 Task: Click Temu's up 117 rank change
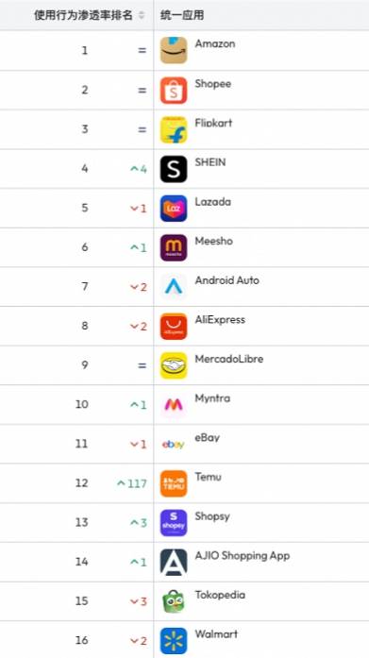click(x=132, y=483)
